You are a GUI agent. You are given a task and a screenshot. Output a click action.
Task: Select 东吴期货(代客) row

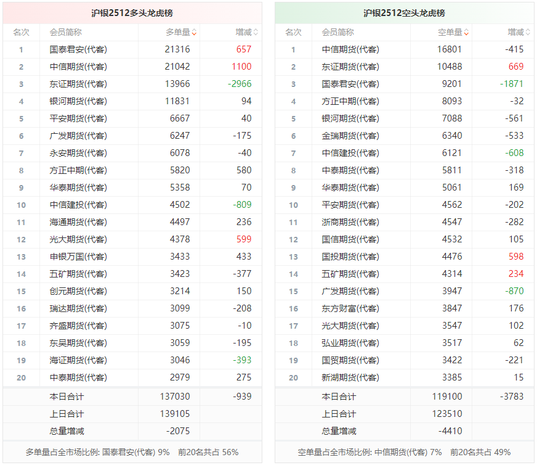(132, 343)
